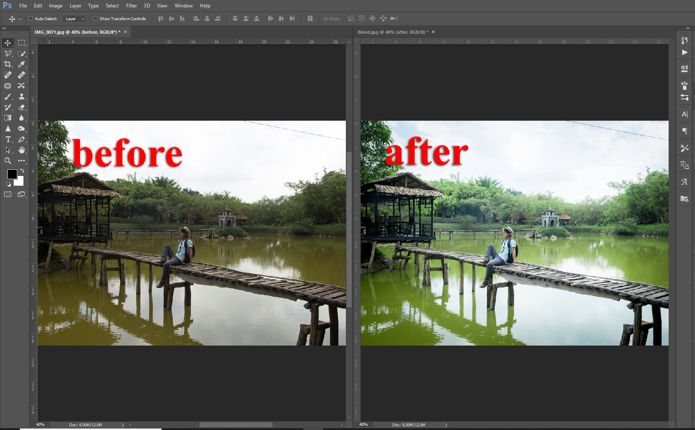Select the Crop tool
This screenshot has height=430, width=695.
coord(7,64)
